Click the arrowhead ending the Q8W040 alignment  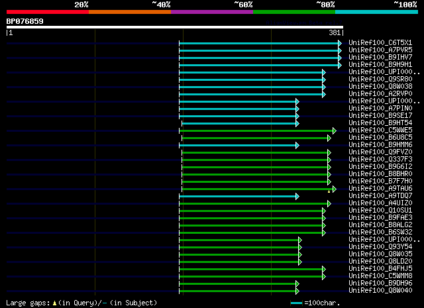point(297,291)
